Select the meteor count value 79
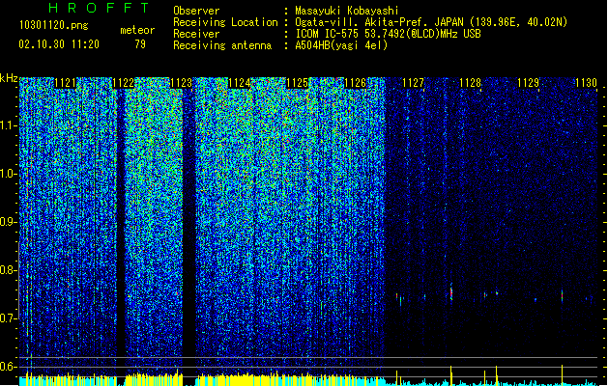Viewport: 608px width, 386px height. [140, 44]
